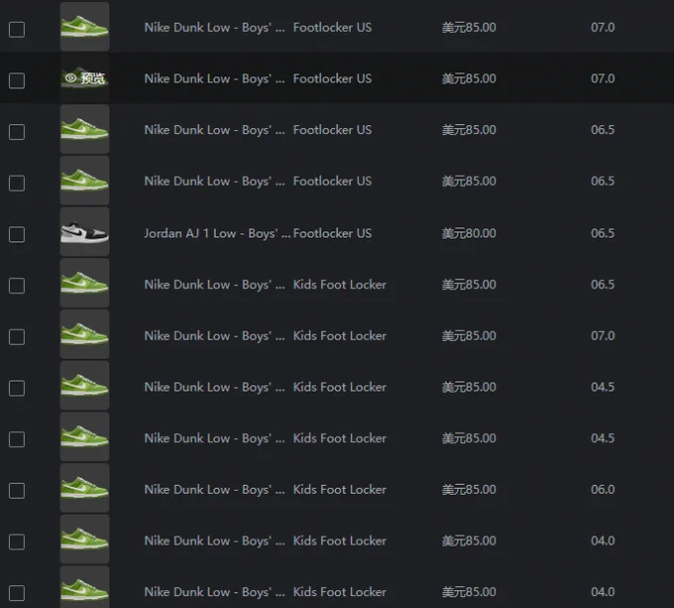The image size is (674, 608).
Task: Click Kids Foot Locker in the 07.0 row
Action: coord(340,335)
